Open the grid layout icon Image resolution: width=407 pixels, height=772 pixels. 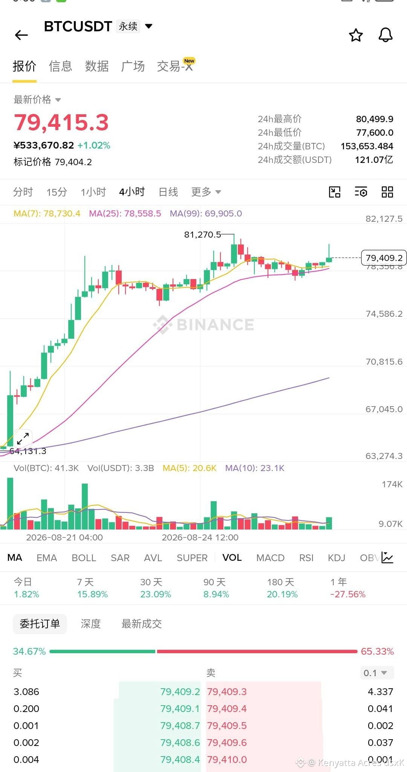387,192
